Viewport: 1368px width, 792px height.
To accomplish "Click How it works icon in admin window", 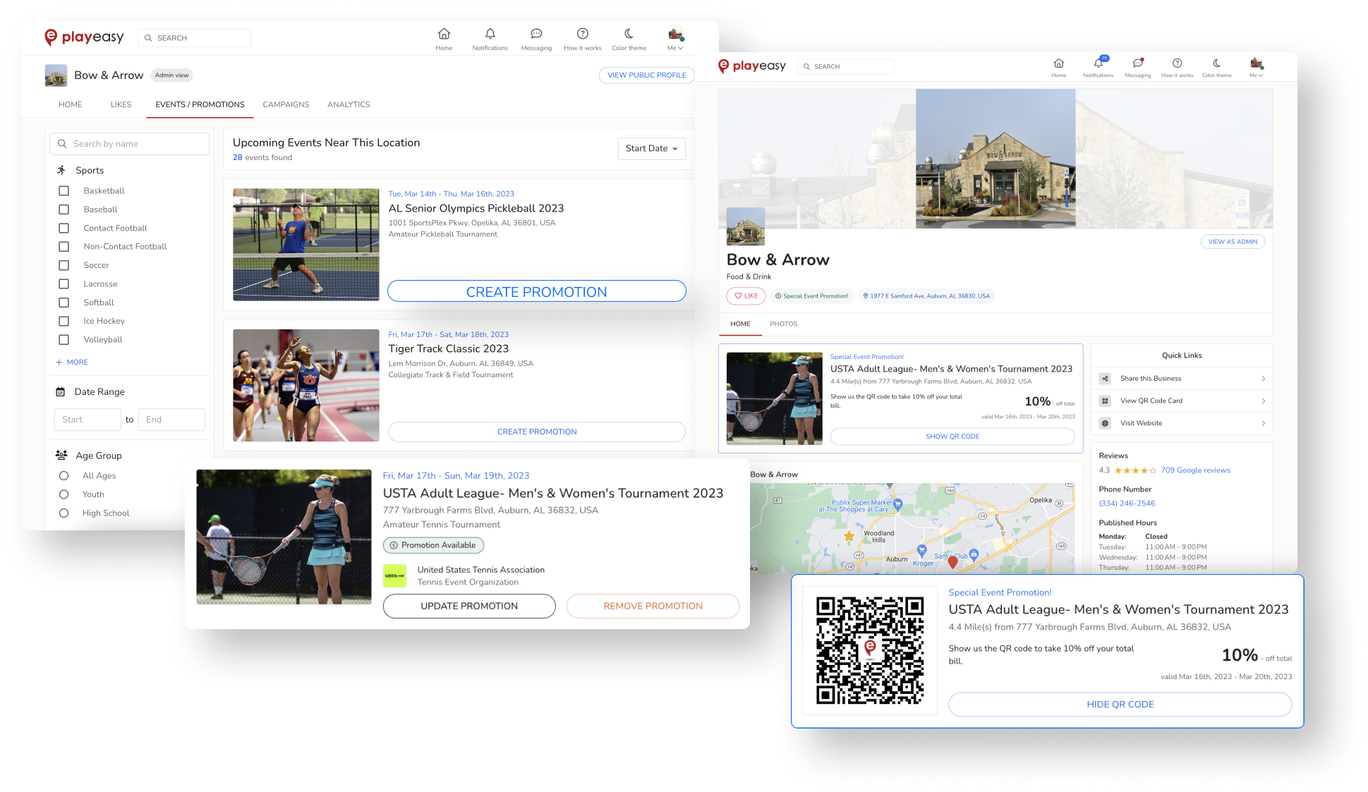I will (583, 34).
